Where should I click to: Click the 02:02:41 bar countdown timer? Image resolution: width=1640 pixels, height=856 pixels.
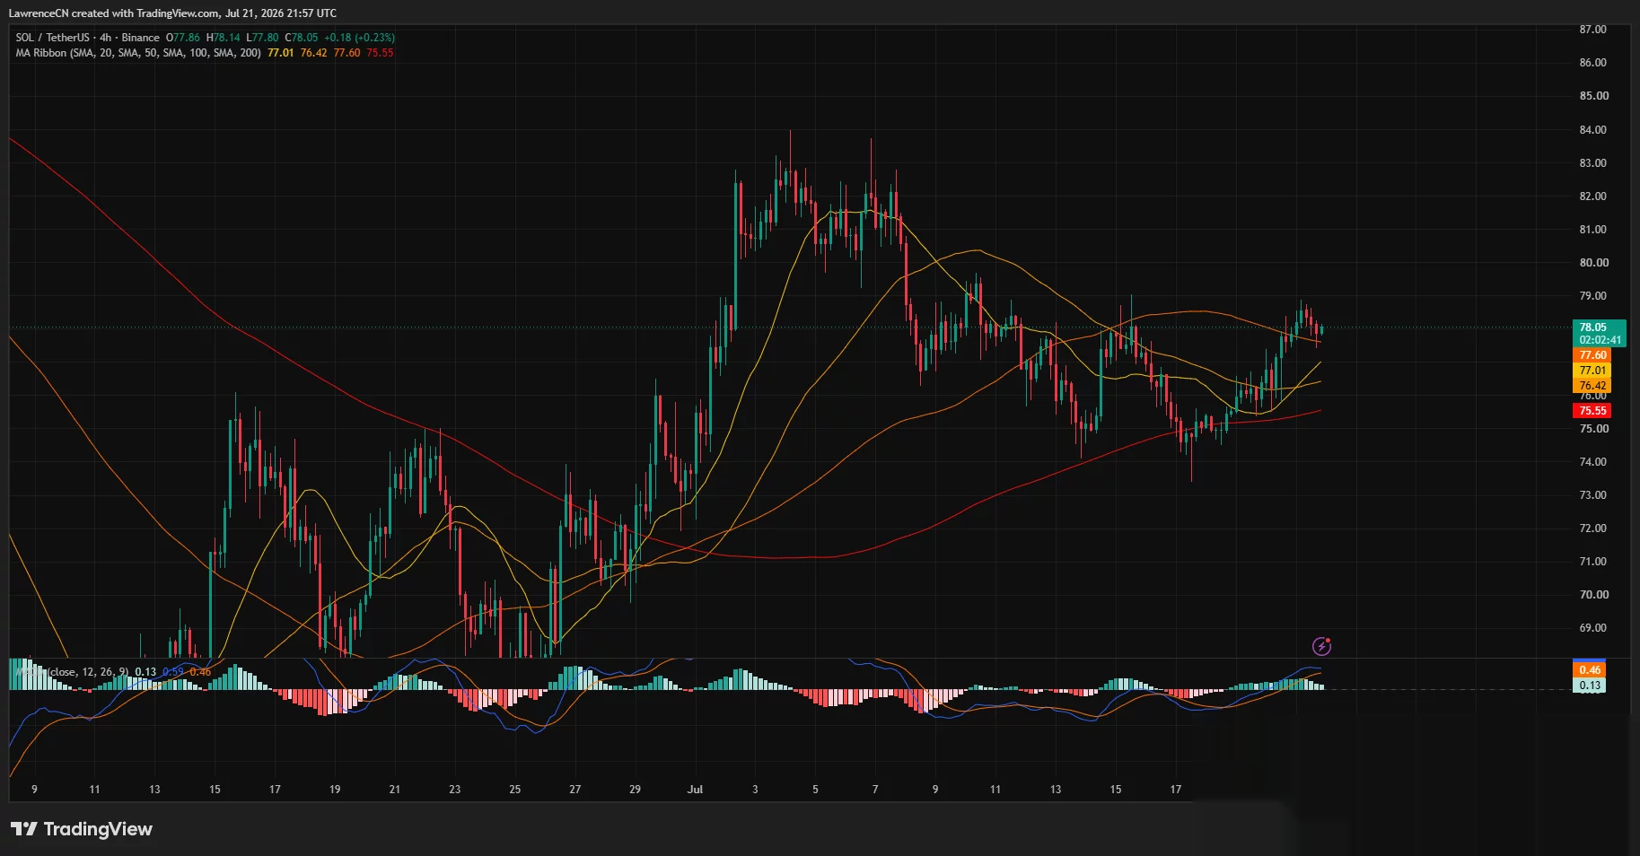click(x=1599, y=340)
